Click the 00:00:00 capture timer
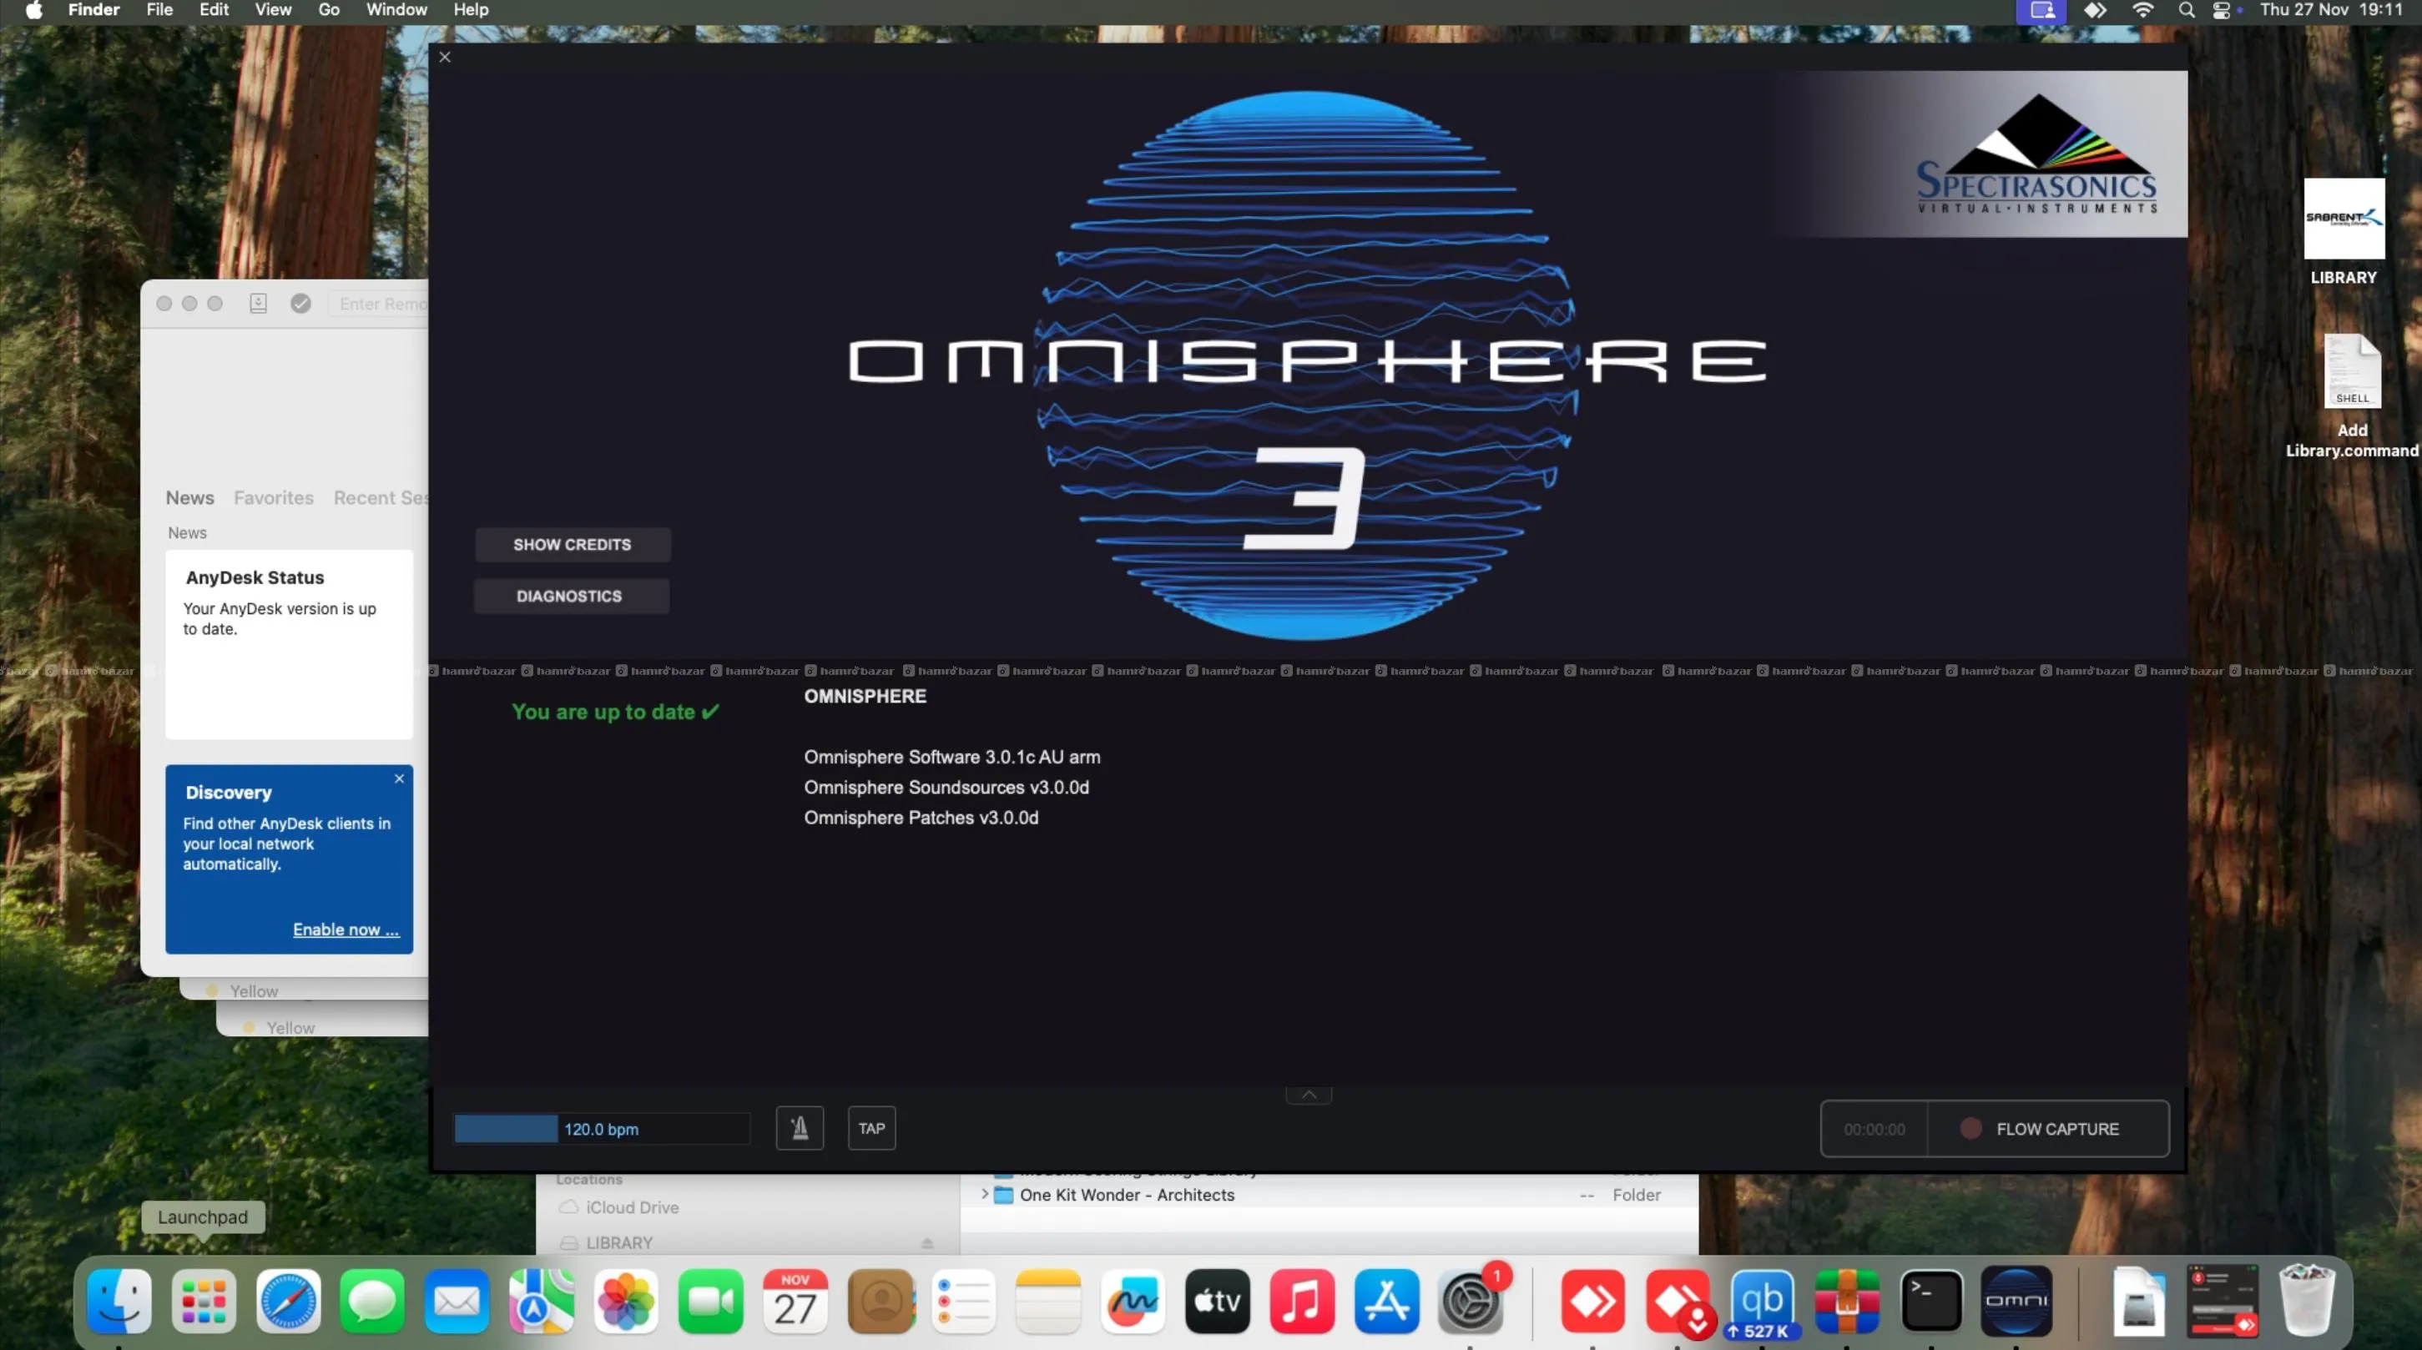 pos(1874,1129)
